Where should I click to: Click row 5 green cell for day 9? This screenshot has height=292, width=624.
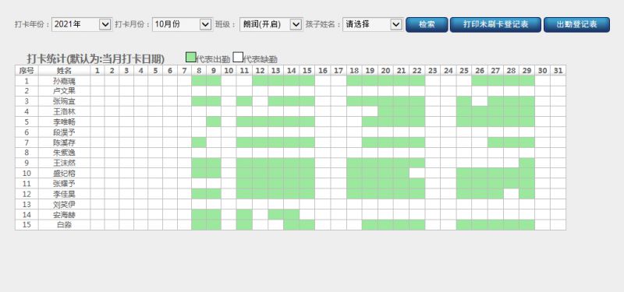pos(214,122)
